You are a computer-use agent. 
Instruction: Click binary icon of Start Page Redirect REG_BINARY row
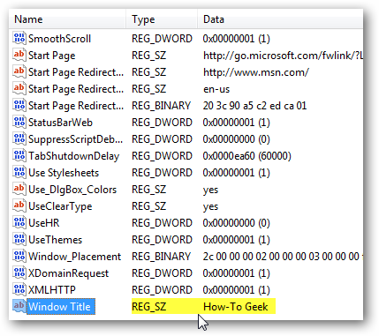pyautogui.click(x=19, y=106)
